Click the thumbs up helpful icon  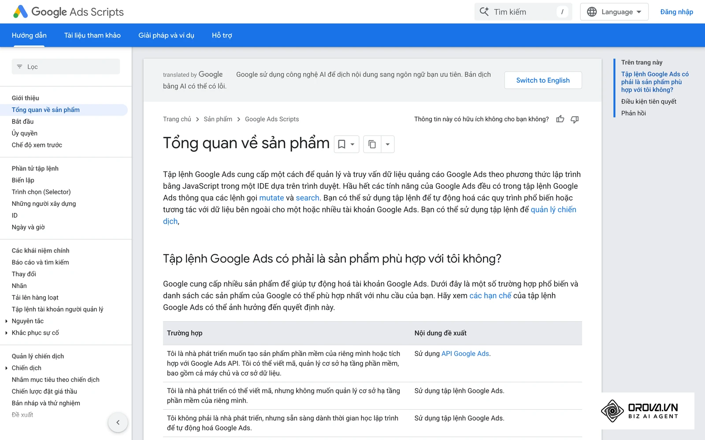[560, 119]
